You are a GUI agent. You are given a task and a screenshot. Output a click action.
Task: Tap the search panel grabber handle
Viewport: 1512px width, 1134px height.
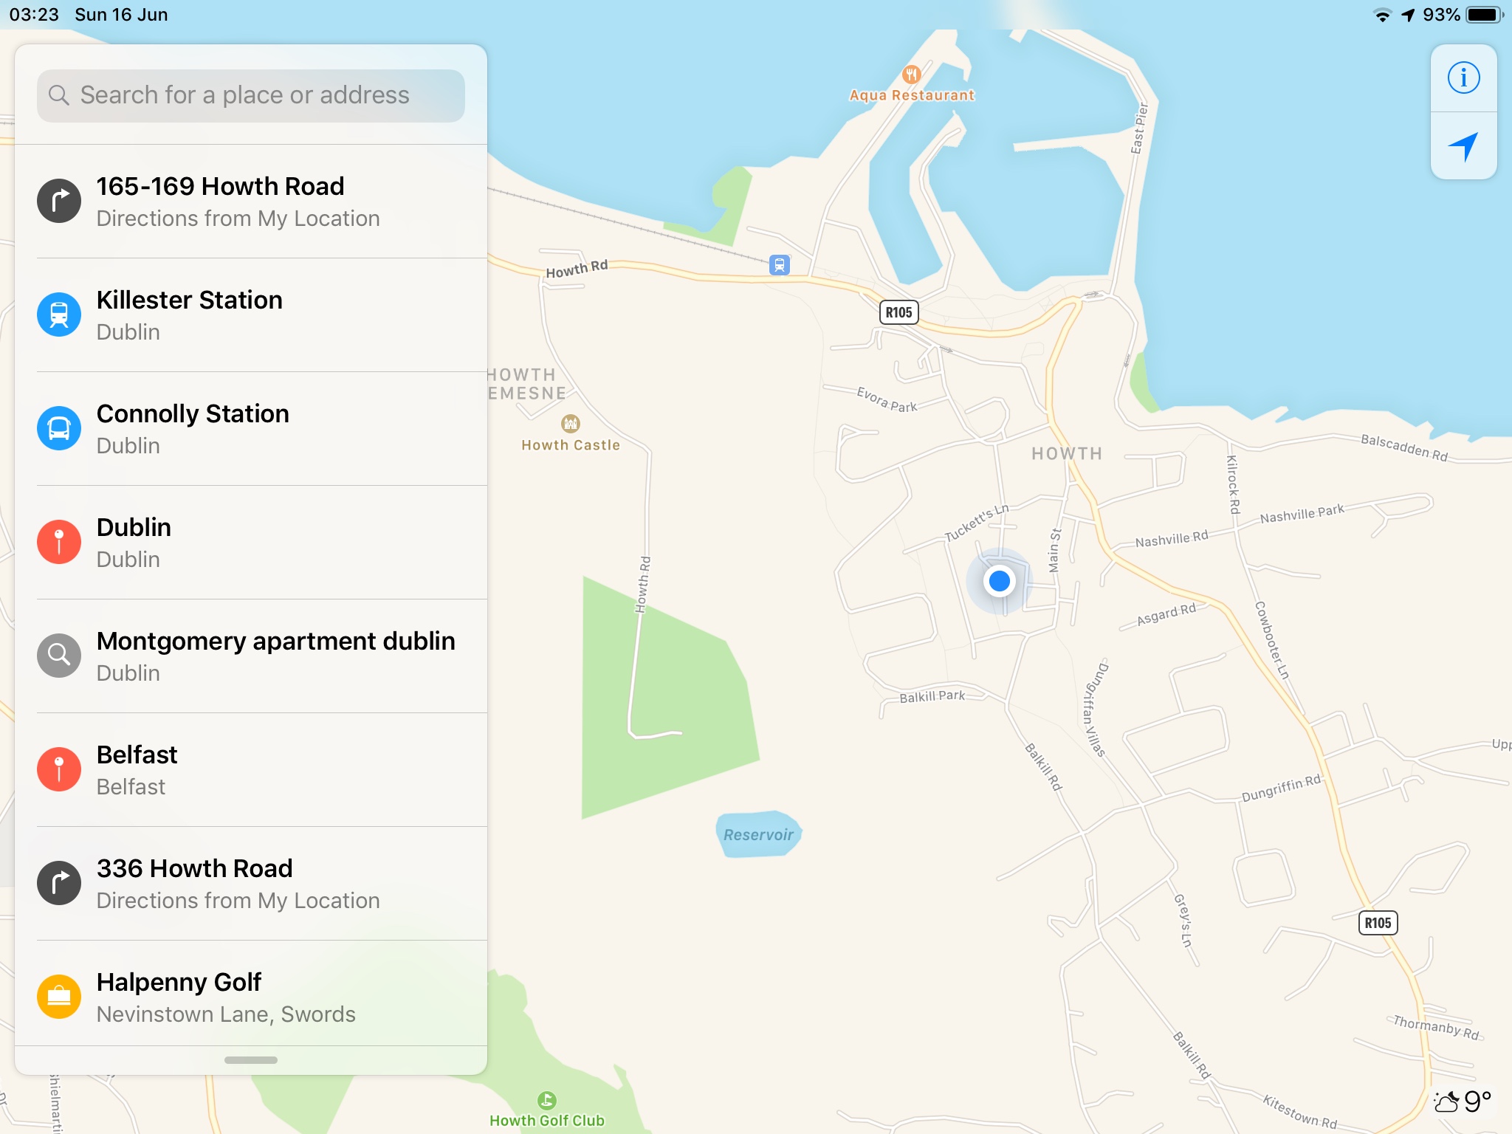[x=251, y=1060]
